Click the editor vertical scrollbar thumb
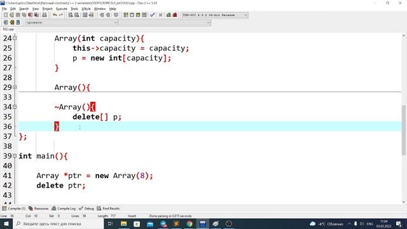Image resolution: width=407 pixels, height=229 pixels. 404,130
